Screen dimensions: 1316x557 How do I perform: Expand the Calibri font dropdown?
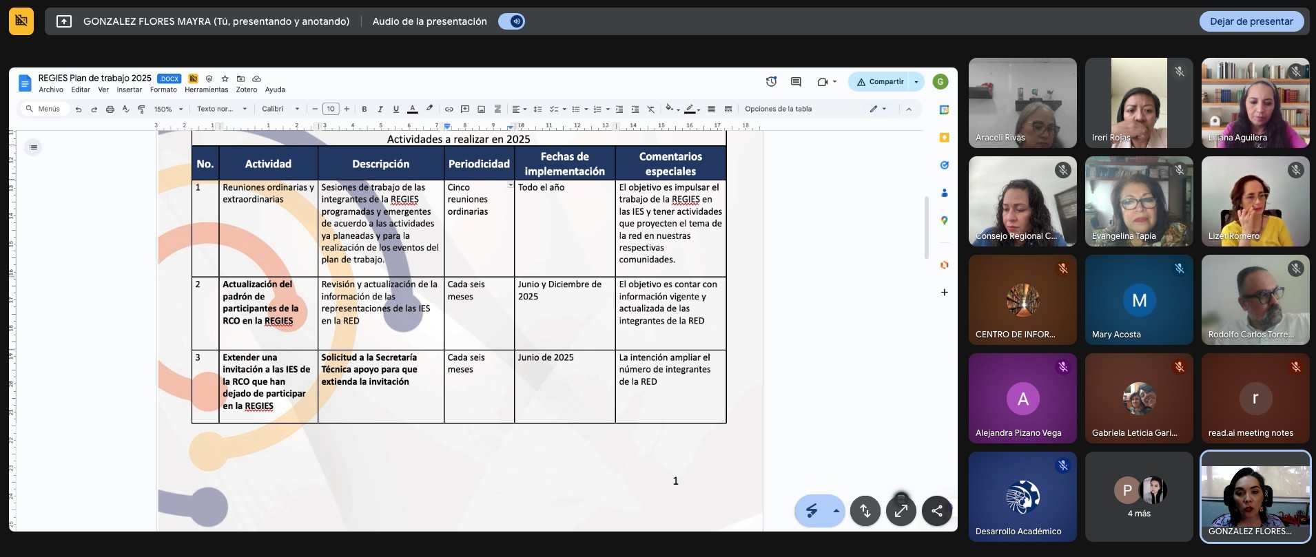tap(280, 109)
